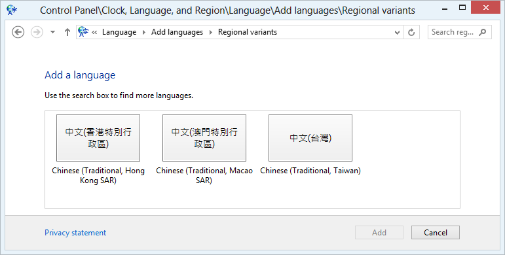The width and height of the screenshot is (505, 255).
Task: Expand arrow after Add languages breadcrumb
Action: [211, 32]
